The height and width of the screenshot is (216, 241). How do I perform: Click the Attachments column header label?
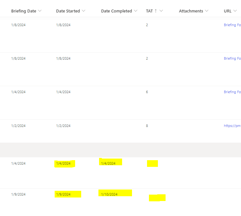coord(191,11)
